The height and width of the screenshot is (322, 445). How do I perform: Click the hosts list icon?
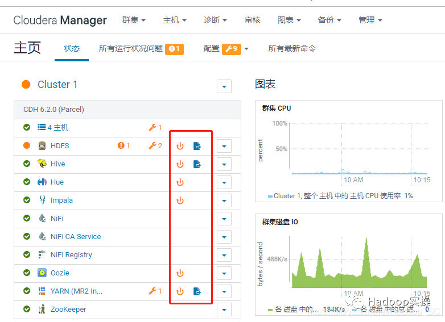(x=42, y=127)
